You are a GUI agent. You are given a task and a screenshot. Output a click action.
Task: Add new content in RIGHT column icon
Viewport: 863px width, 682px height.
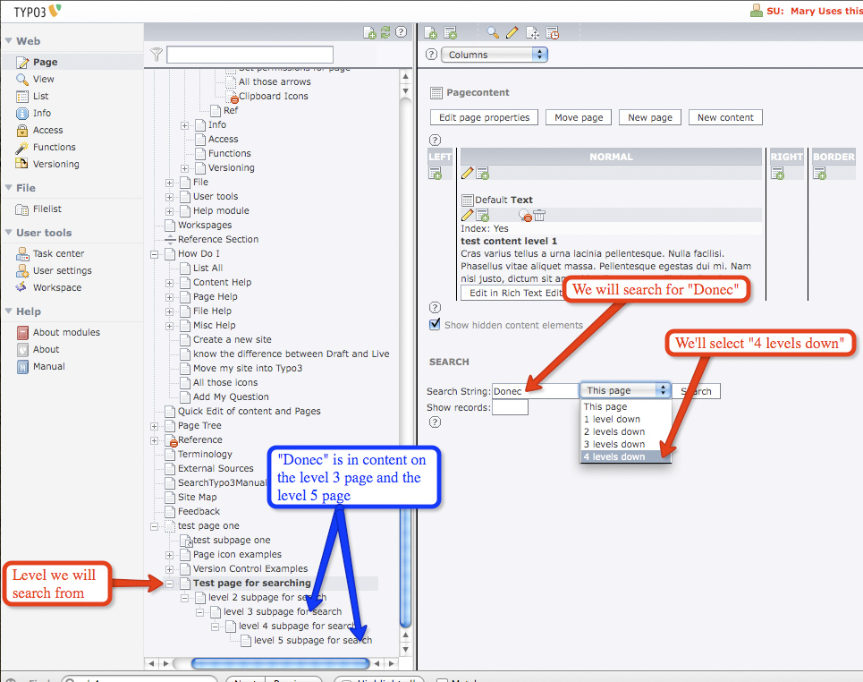coord(778,174)
